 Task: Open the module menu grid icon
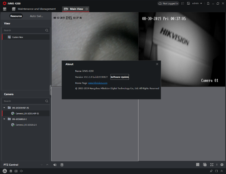tap(5, 9)
